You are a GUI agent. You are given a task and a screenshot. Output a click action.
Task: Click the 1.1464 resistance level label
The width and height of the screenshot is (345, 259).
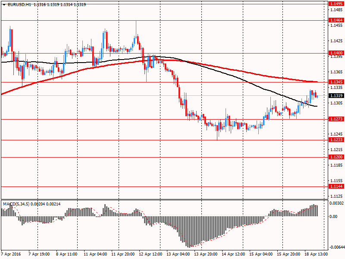point(336,20)
